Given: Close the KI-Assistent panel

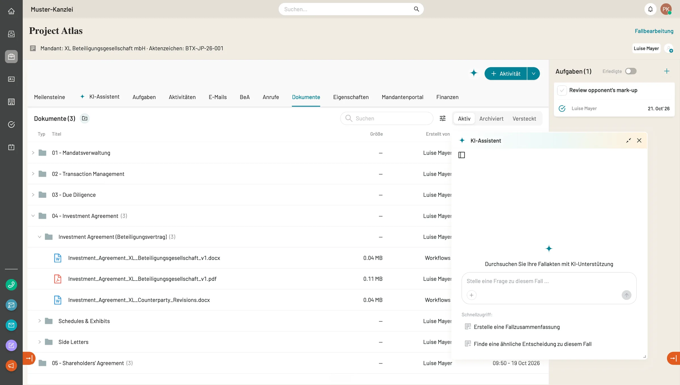Looking at the screenshot, I should [639, 140].
